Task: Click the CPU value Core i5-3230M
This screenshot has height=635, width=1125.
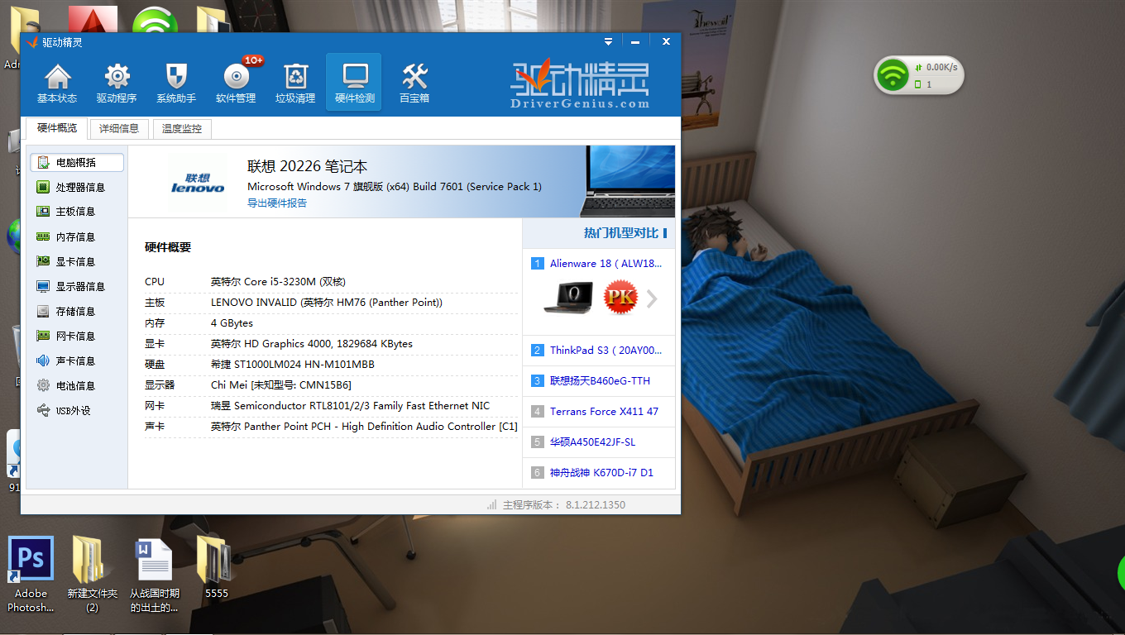Action: pyautogui.click(x=278, y=282)
